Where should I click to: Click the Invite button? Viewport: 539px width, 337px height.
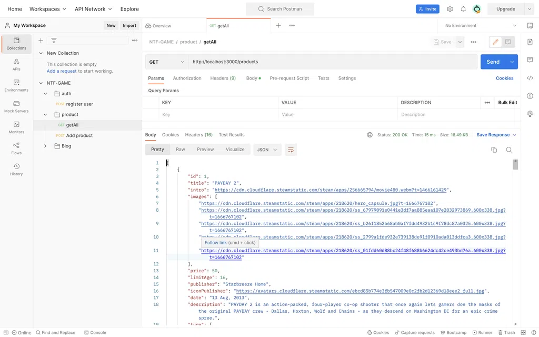pyautogui.click(x=427, y=9)
